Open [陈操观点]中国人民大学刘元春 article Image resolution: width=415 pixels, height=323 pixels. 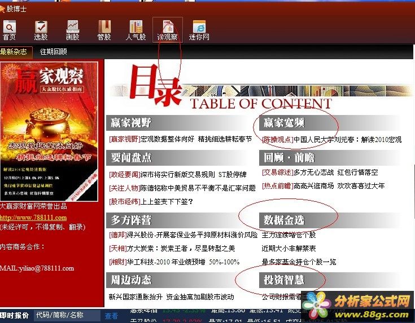click(x=331, y=139)
